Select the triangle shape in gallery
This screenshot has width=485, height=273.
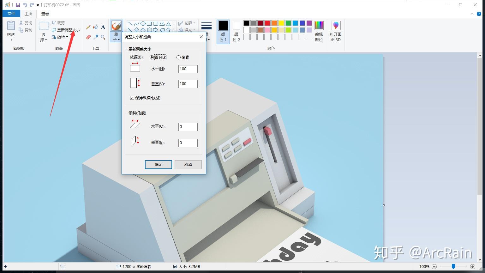point(168,24)
